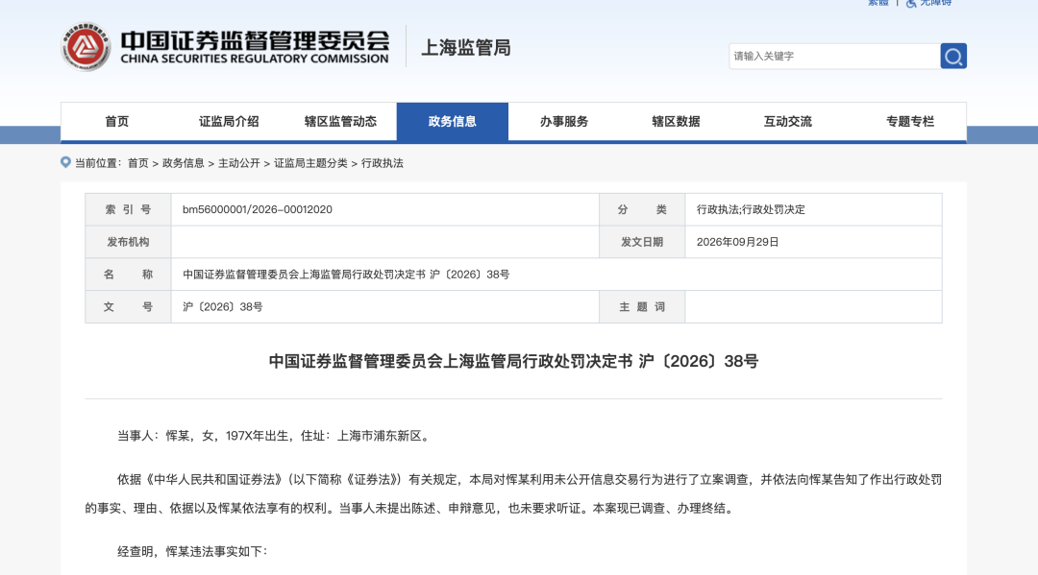Follow the 政务信息 breadcrumb link
The width and height of the screenshot is (1038, 575).
[x=184, y=163]
